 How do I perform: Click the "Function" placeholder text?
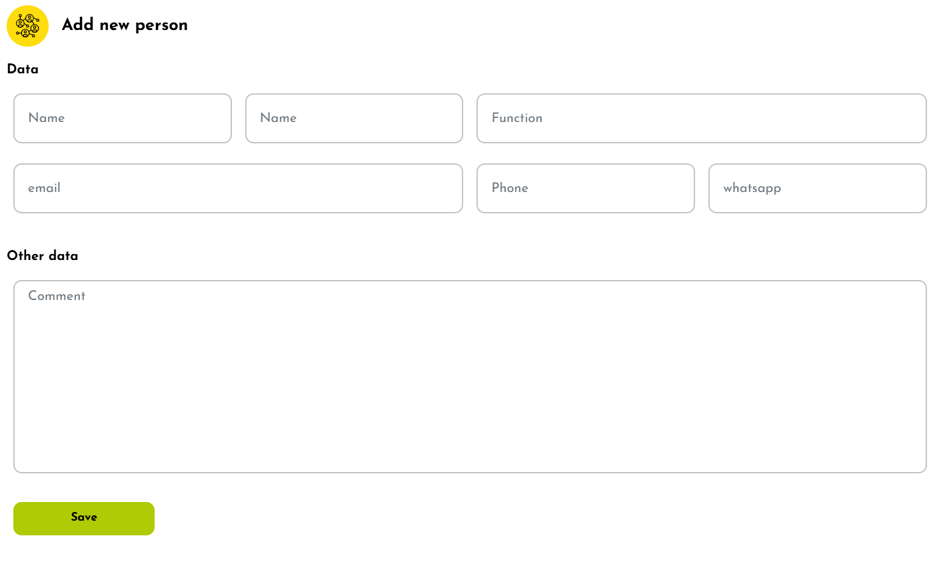point(517,118)
